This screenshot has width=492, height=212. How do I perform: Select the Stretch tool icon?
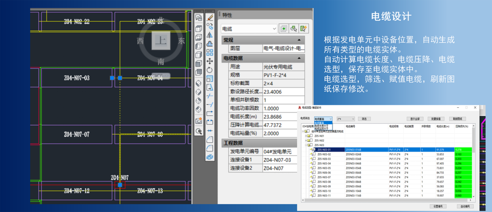pyautogui.click(x=210, y=88)
